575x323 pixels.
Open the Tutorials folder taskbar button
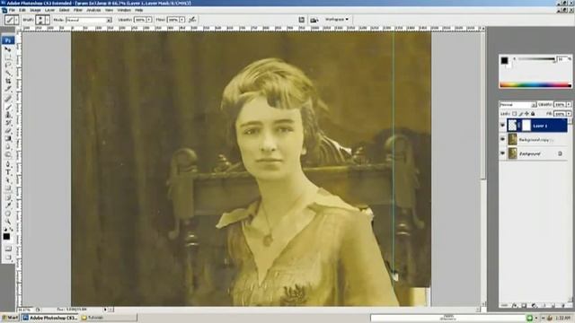[108, 318]
